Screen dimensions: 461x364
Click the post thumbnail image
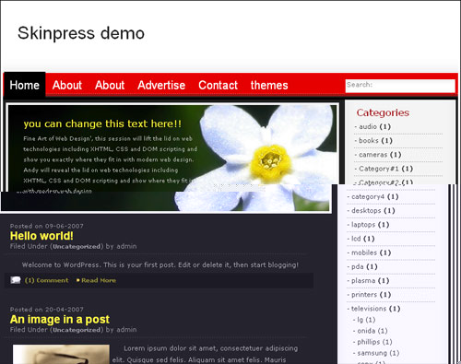click(61, 354)
